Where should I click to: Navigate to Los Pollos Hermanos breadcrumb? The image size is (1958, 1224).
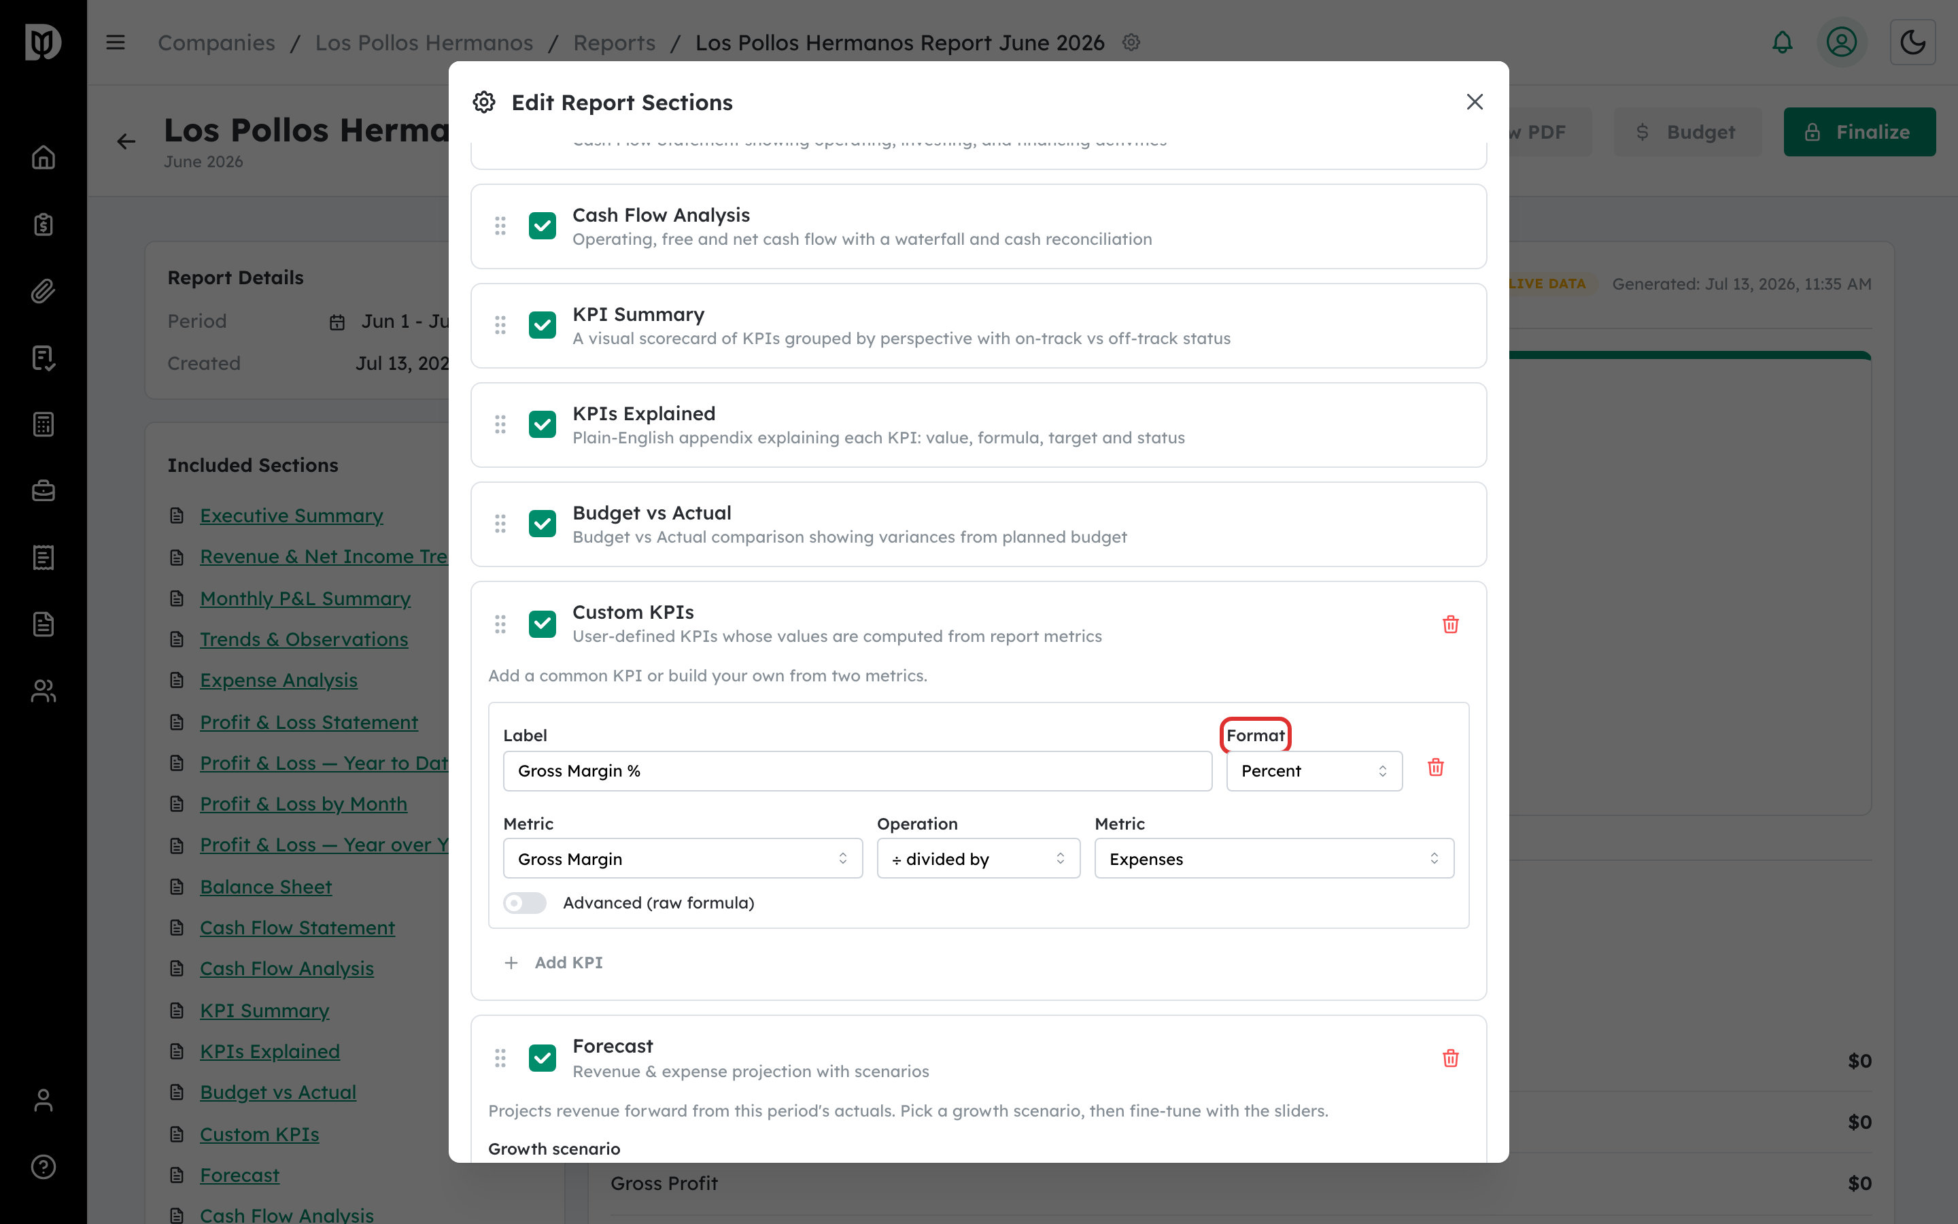[424, 42]
